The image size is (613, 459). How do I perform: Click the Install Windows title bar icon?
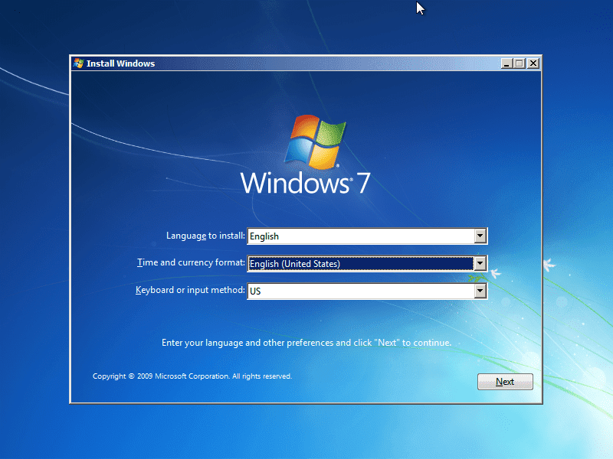tap(77, 63)
